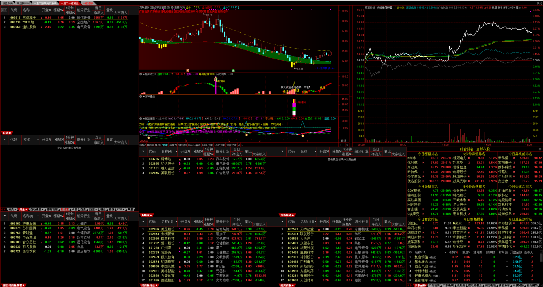The width and height of the screenshot is (543, 287).
Task: Open header dropdown arrow of 超短打回板预警 table
Action: pyautogui.click(x=5, y=216)
